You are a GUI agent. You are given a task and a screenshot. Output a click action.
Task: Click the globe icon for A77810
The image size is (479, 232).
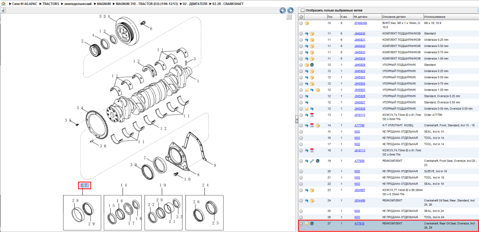pos(312,224)
